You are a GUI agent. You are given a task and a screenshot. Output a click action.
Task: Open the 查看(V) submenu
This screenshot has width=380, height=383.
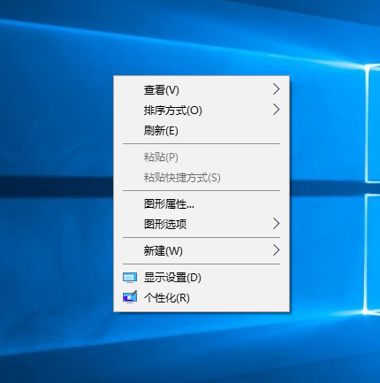coord(201,89)
